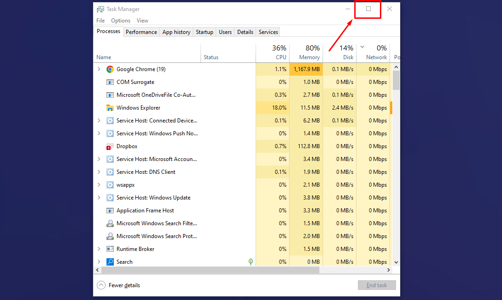502x300 pixels.
Task: Select the Processes tab
Action: [x=109, y=31]
